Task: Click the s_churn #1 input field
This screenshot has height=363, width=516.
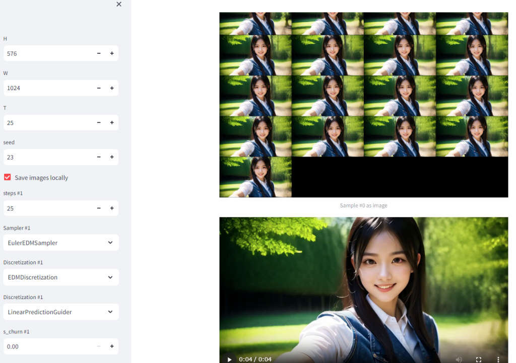Action: (48, 346)
